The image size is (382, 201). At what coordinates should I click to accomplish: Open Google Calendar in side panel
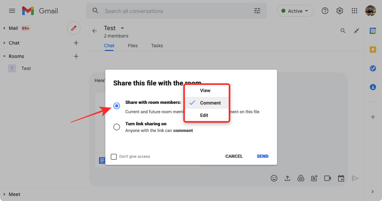point(373,31)
